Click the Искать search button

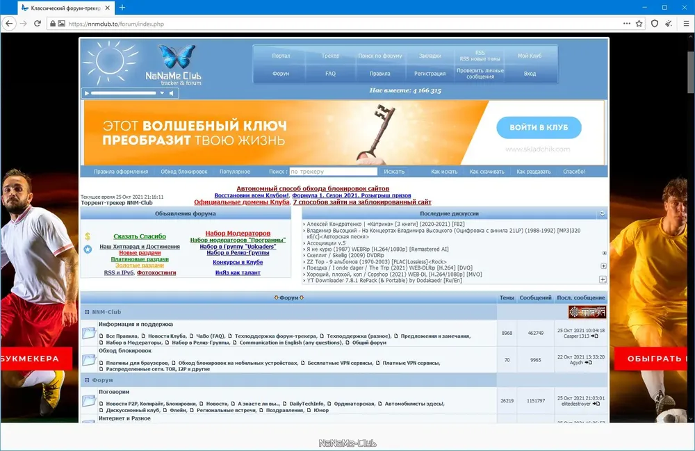coord(394,172)
